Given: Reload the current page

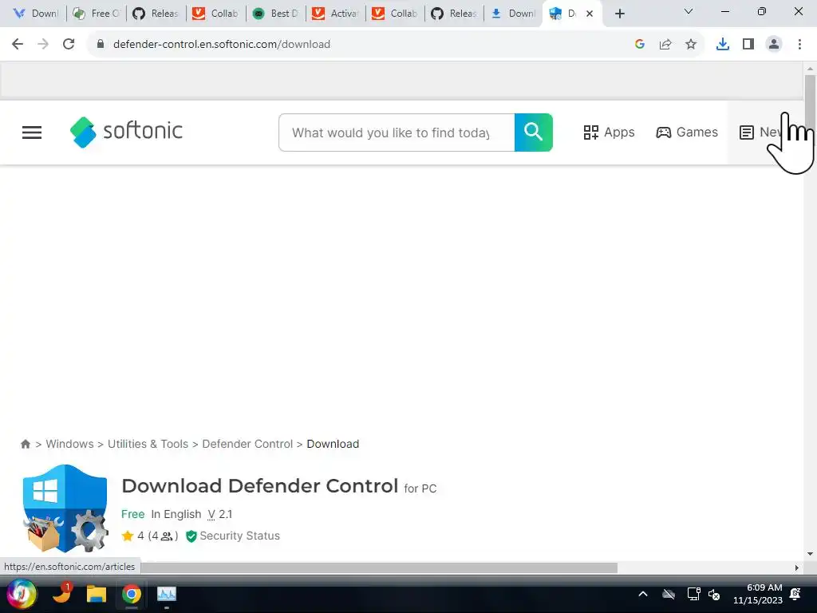Looking at the screenshot, I should tap(69, 45).
